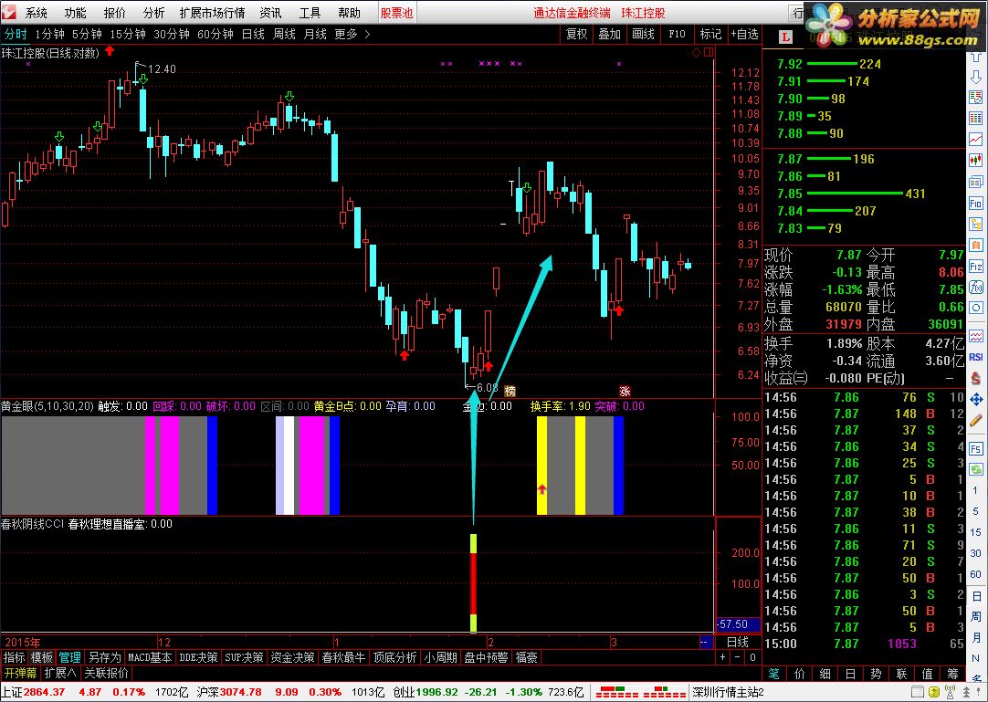
Task: Switch to the 5分钟 period
Action: [x=87, y=34]
